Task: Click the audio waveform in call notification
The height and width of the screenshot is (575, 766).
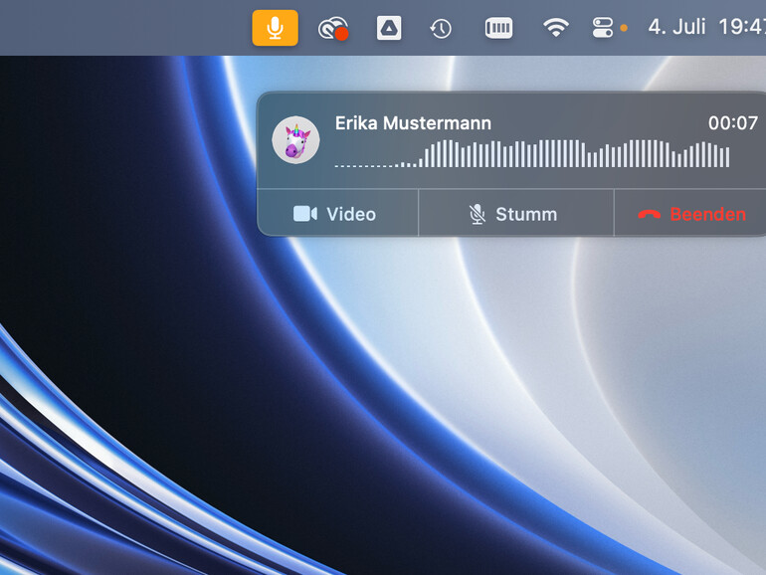Action: pyautogui.click(x=532, y=154)
